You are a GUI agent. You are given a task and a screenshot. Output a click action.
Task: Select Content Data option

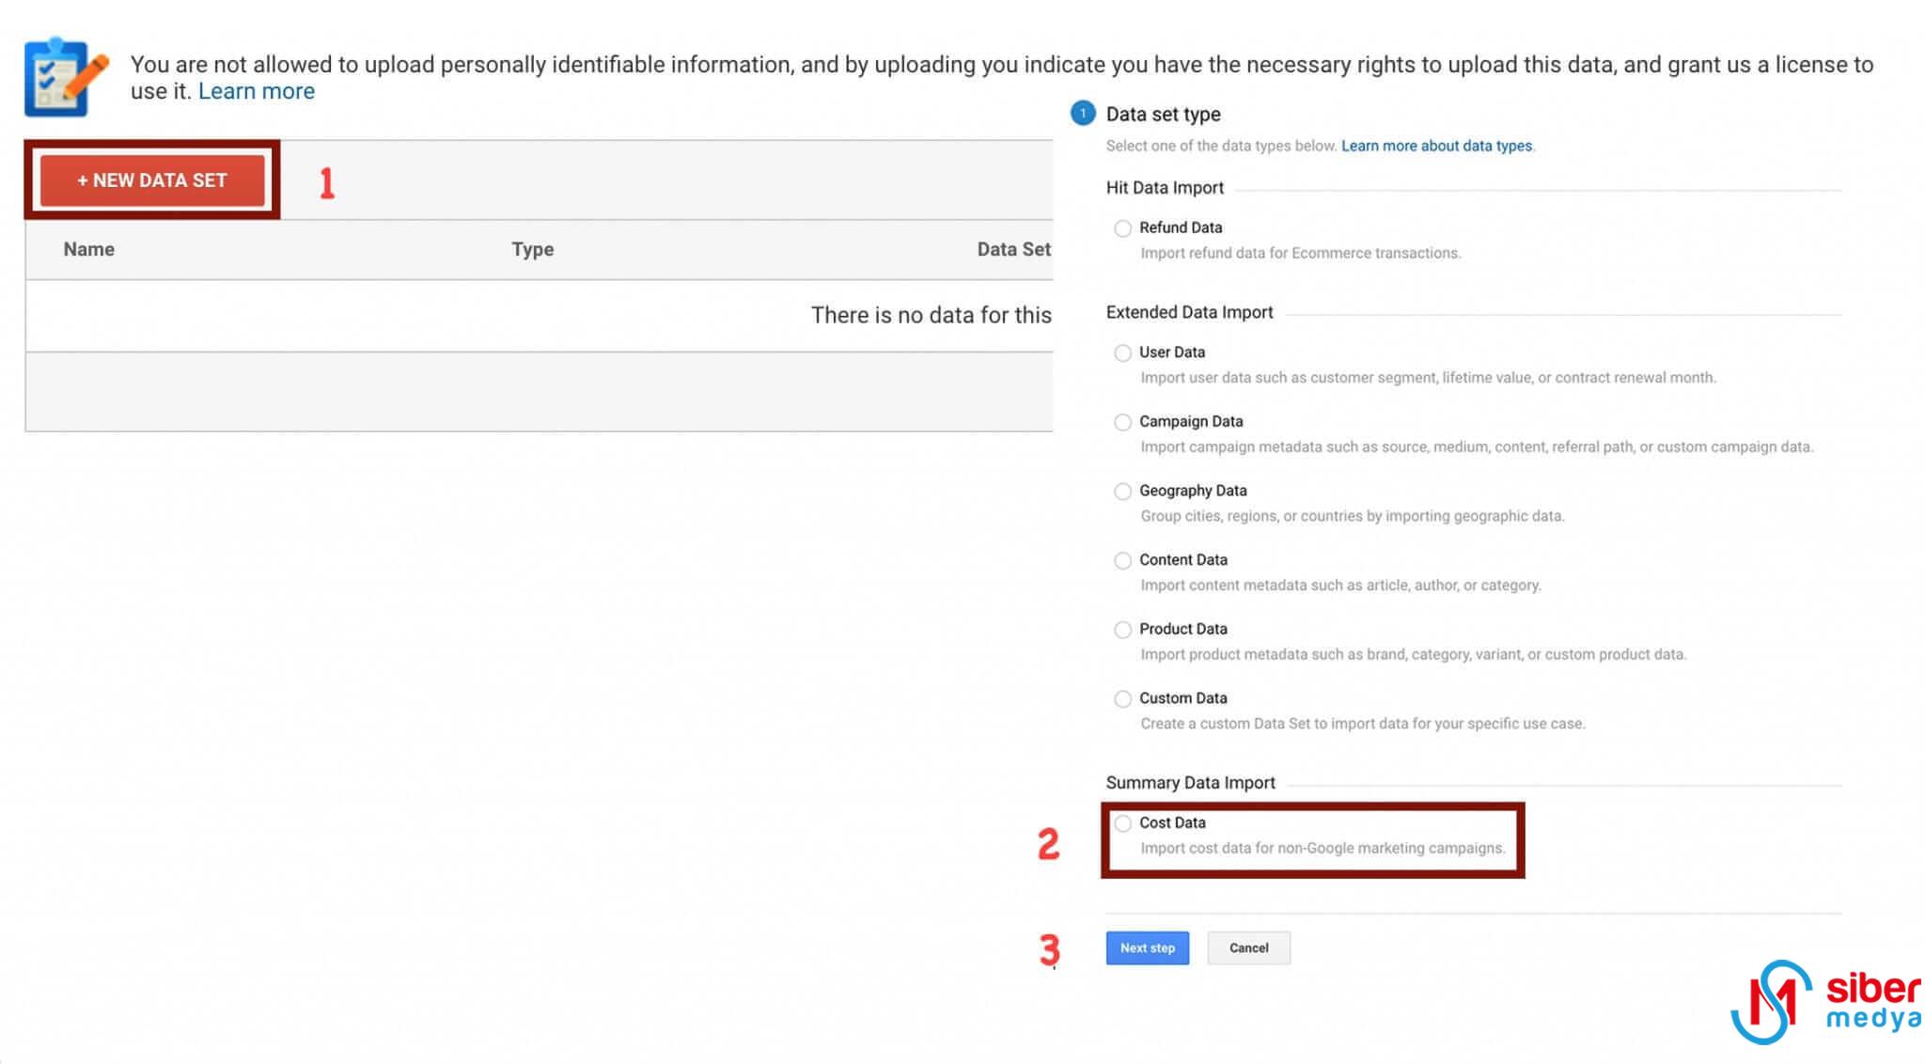click(1120, 559)
